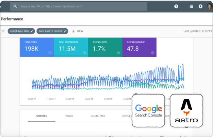Edit Date filter pencil icon

tap(65, 31)
